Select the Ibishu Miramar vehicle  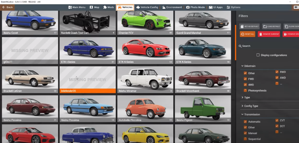pyautogui.click(x=145, y=79)
